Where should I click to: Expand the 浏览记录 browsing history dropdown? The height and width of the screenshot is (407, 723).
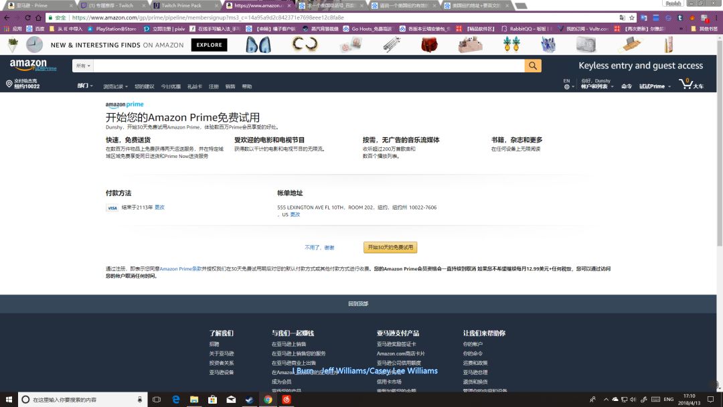click(x=115, y=86)
